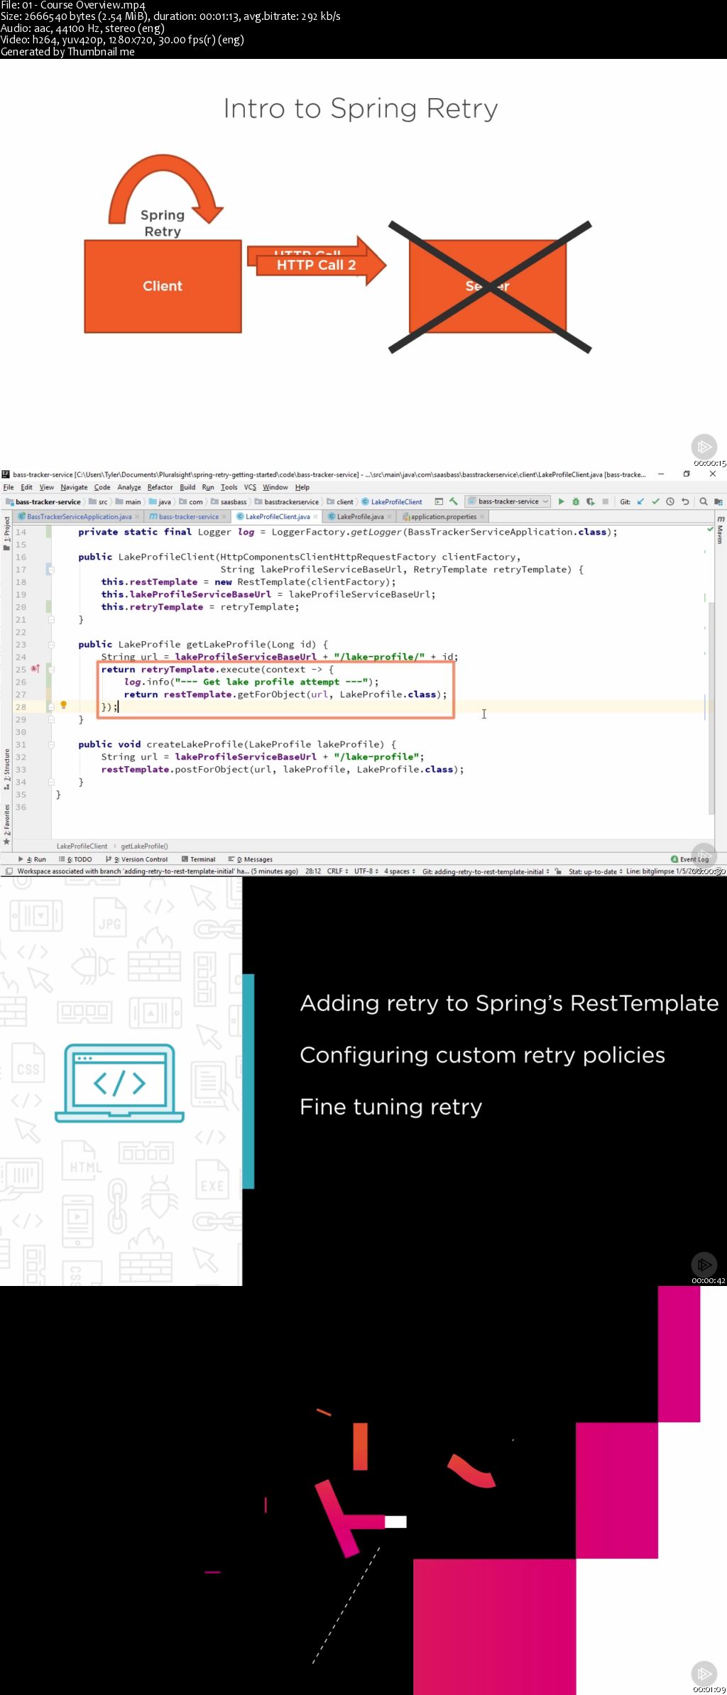
Task: Click the IDE editor vertical scrollbar
Action: (x=711, y=710)
